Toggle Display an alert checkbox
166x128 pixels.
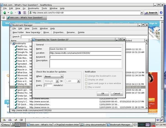(86, 80)
